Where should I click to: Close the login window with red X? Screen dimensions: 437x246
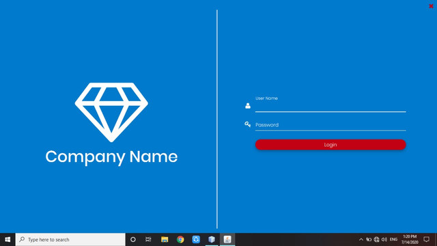[431, 6]
